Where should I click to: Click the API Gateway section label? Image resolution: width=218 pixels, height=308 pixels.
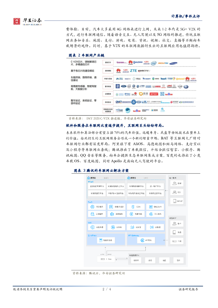tap(133, 235)
